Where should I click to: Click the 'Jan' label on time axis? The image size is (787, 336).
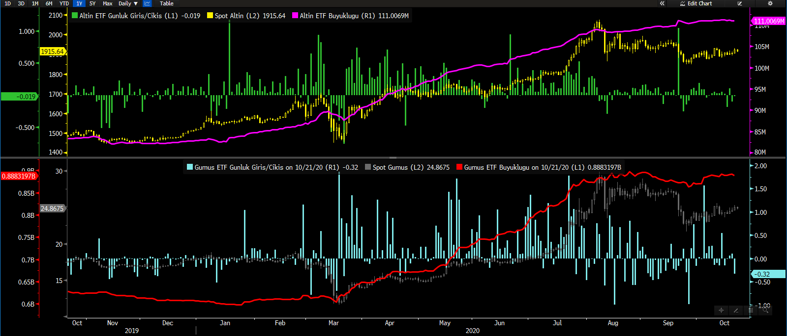pos(225,323)
